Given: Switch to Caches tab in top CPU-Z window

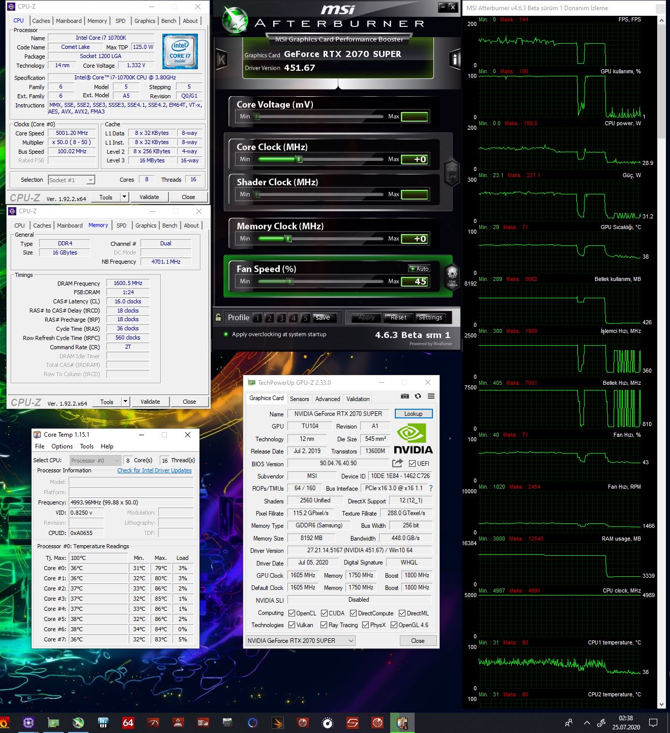Looking at the screenshot, I should [41, 21].
